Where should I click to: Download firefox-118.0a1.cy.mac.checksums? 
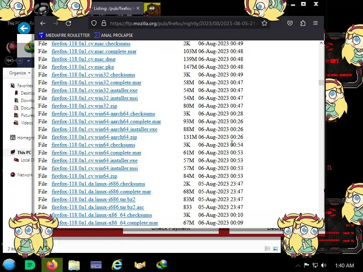pos(91,44)
